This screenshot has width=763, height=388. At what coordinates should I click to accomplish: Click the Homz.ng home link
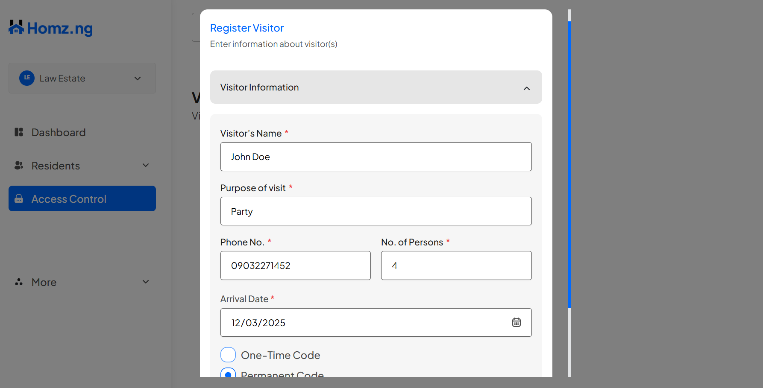[x=50, y=27]
